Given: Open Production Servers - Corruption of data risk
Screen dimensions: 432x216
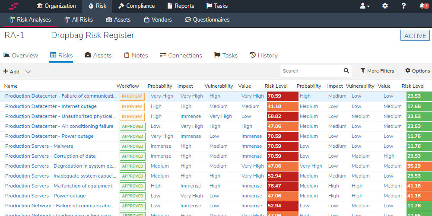Looking at the screenshot, I should (x=50, y=156).
